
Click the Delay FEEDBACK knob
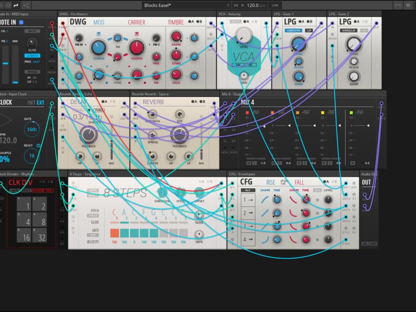point(89,135)
